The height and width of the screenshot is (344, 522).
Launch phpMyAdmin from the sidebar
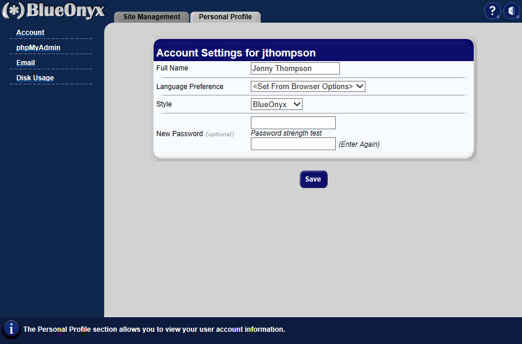click(x=38, y=48)
